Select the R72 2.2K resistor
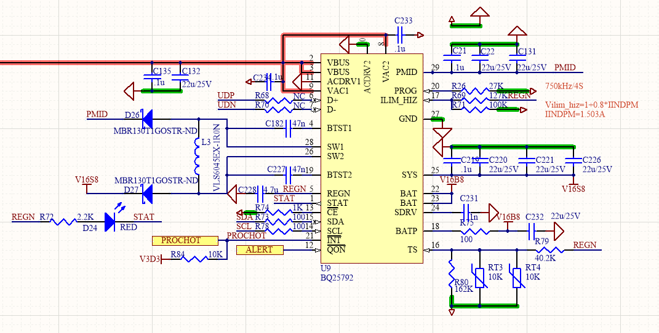The image size is (659, 333). pos(63,221)
